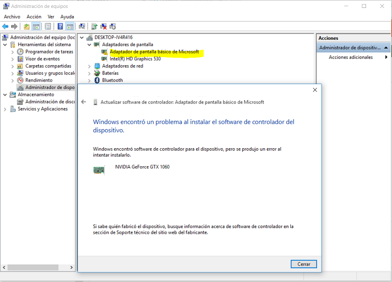Select Adaptador de pantalla básico de Microsoft
The height and width of the screenshot is (282, 392).
[154, 52]
